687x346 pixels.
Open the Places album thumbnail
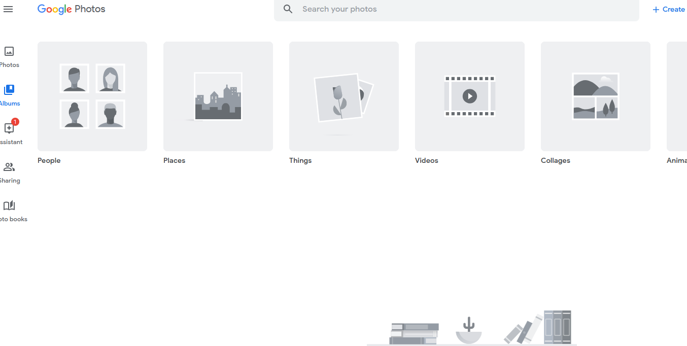click(x=218, y=96)
